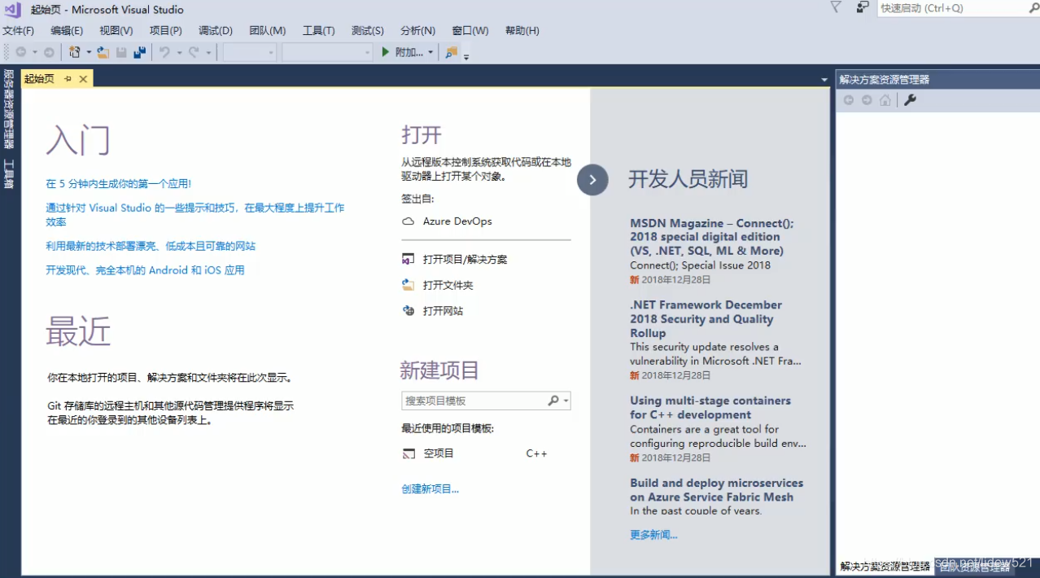The image size is (1040, 578).
Task: Click the icon beside 打开项目/解决方案
Action: [409, 259]
